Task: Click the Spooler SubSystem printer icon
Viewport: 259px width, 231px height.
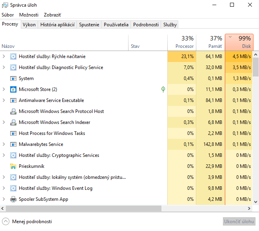Action: 13,199
